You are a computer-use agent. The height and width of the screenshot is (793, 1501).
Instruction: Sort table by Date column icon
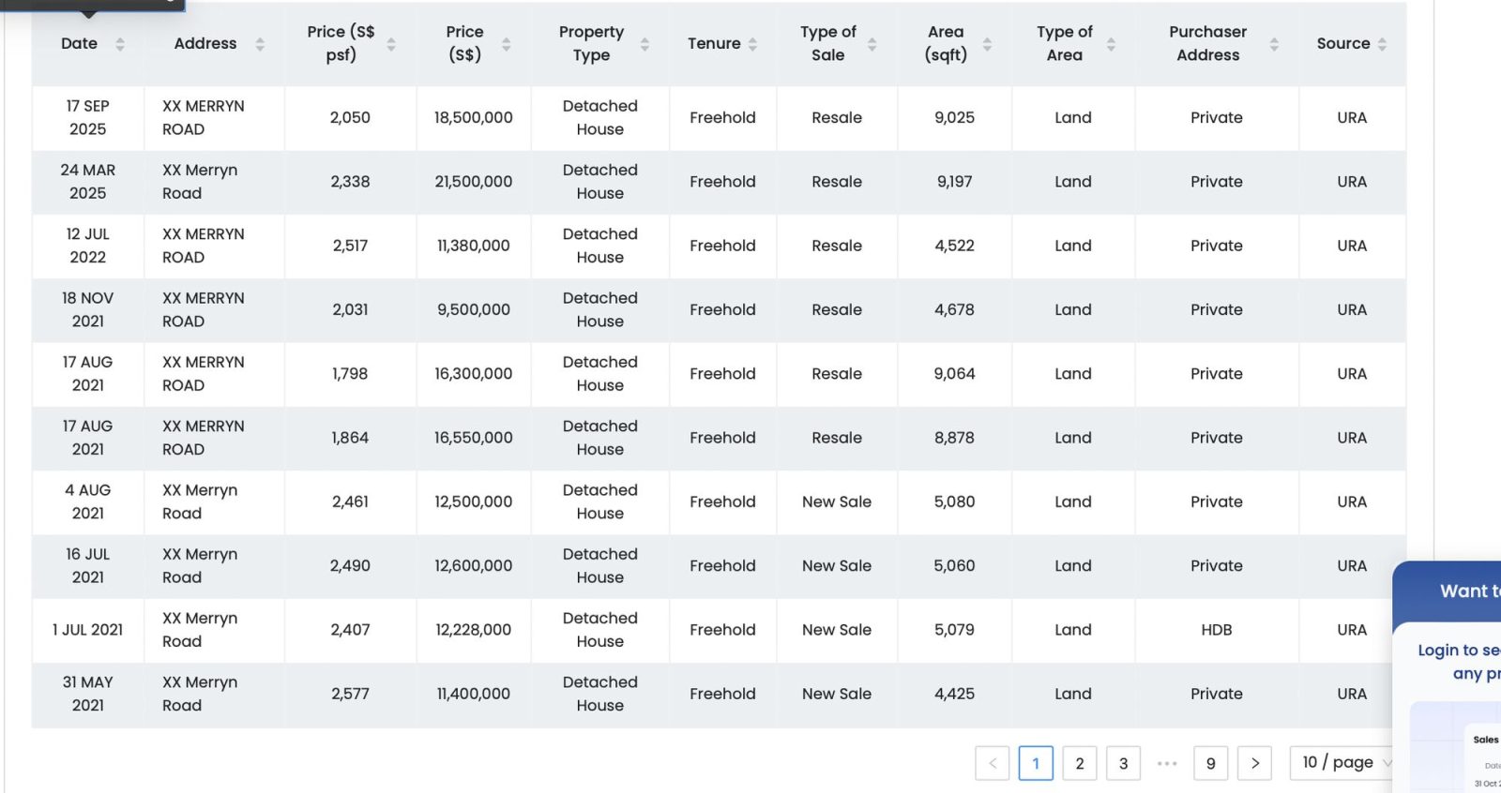[x=120, y=44]
